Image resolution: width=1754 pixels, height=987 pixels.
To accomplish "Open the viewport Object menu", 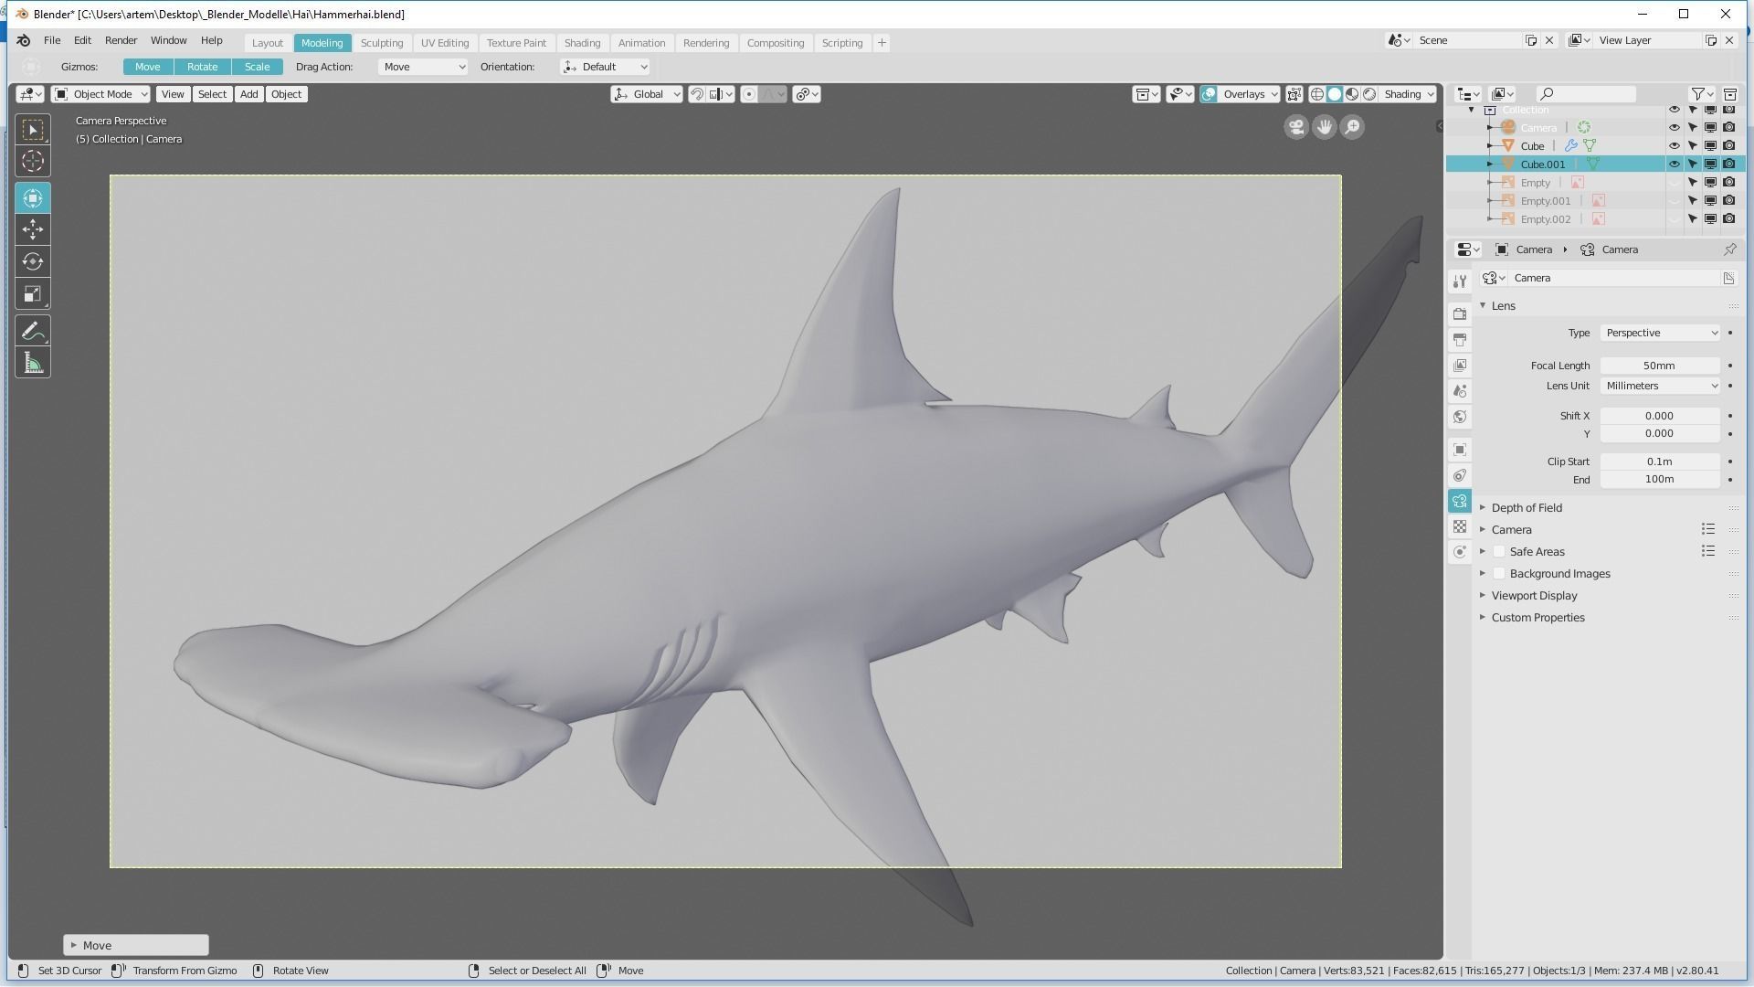I will click(x=286, y=94).
